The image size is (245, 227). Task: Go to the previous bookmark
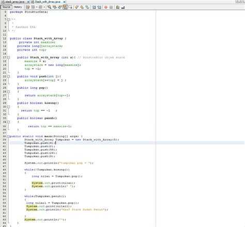[76, 7]
